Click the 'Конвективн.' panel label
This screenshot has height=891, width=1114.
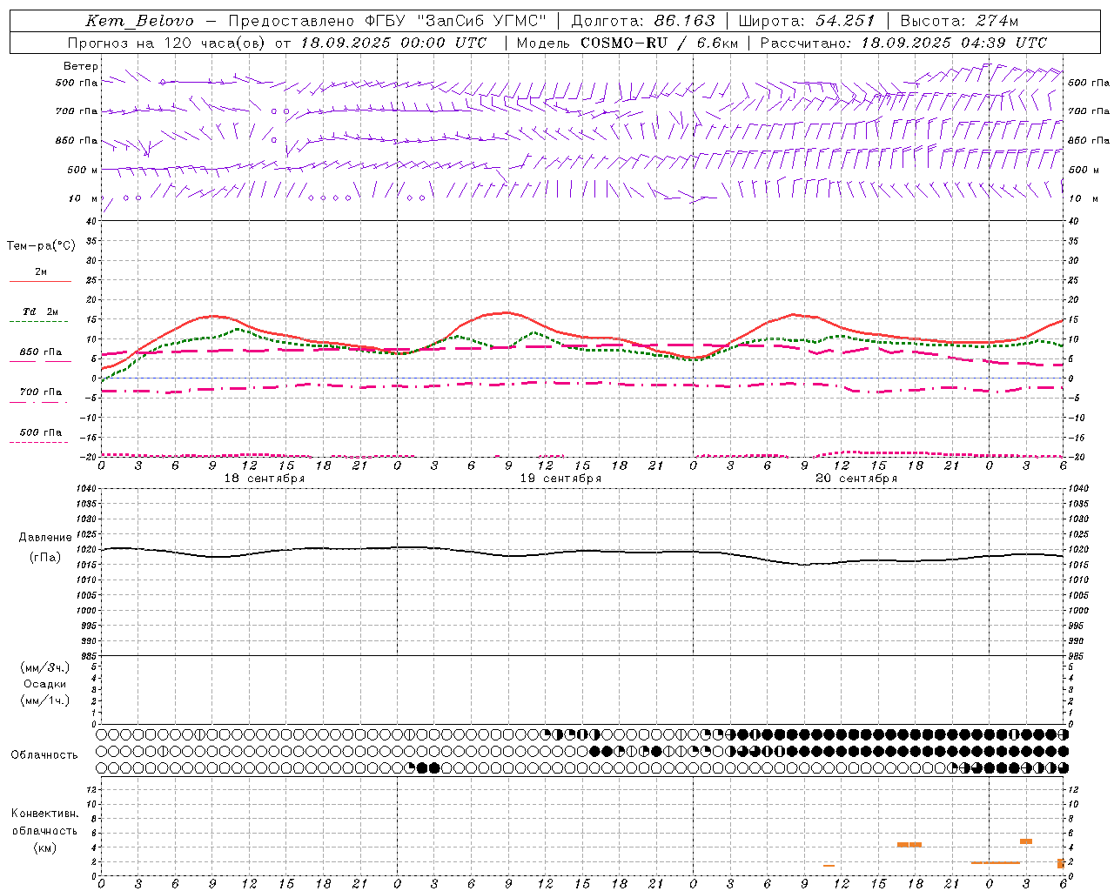45,814
